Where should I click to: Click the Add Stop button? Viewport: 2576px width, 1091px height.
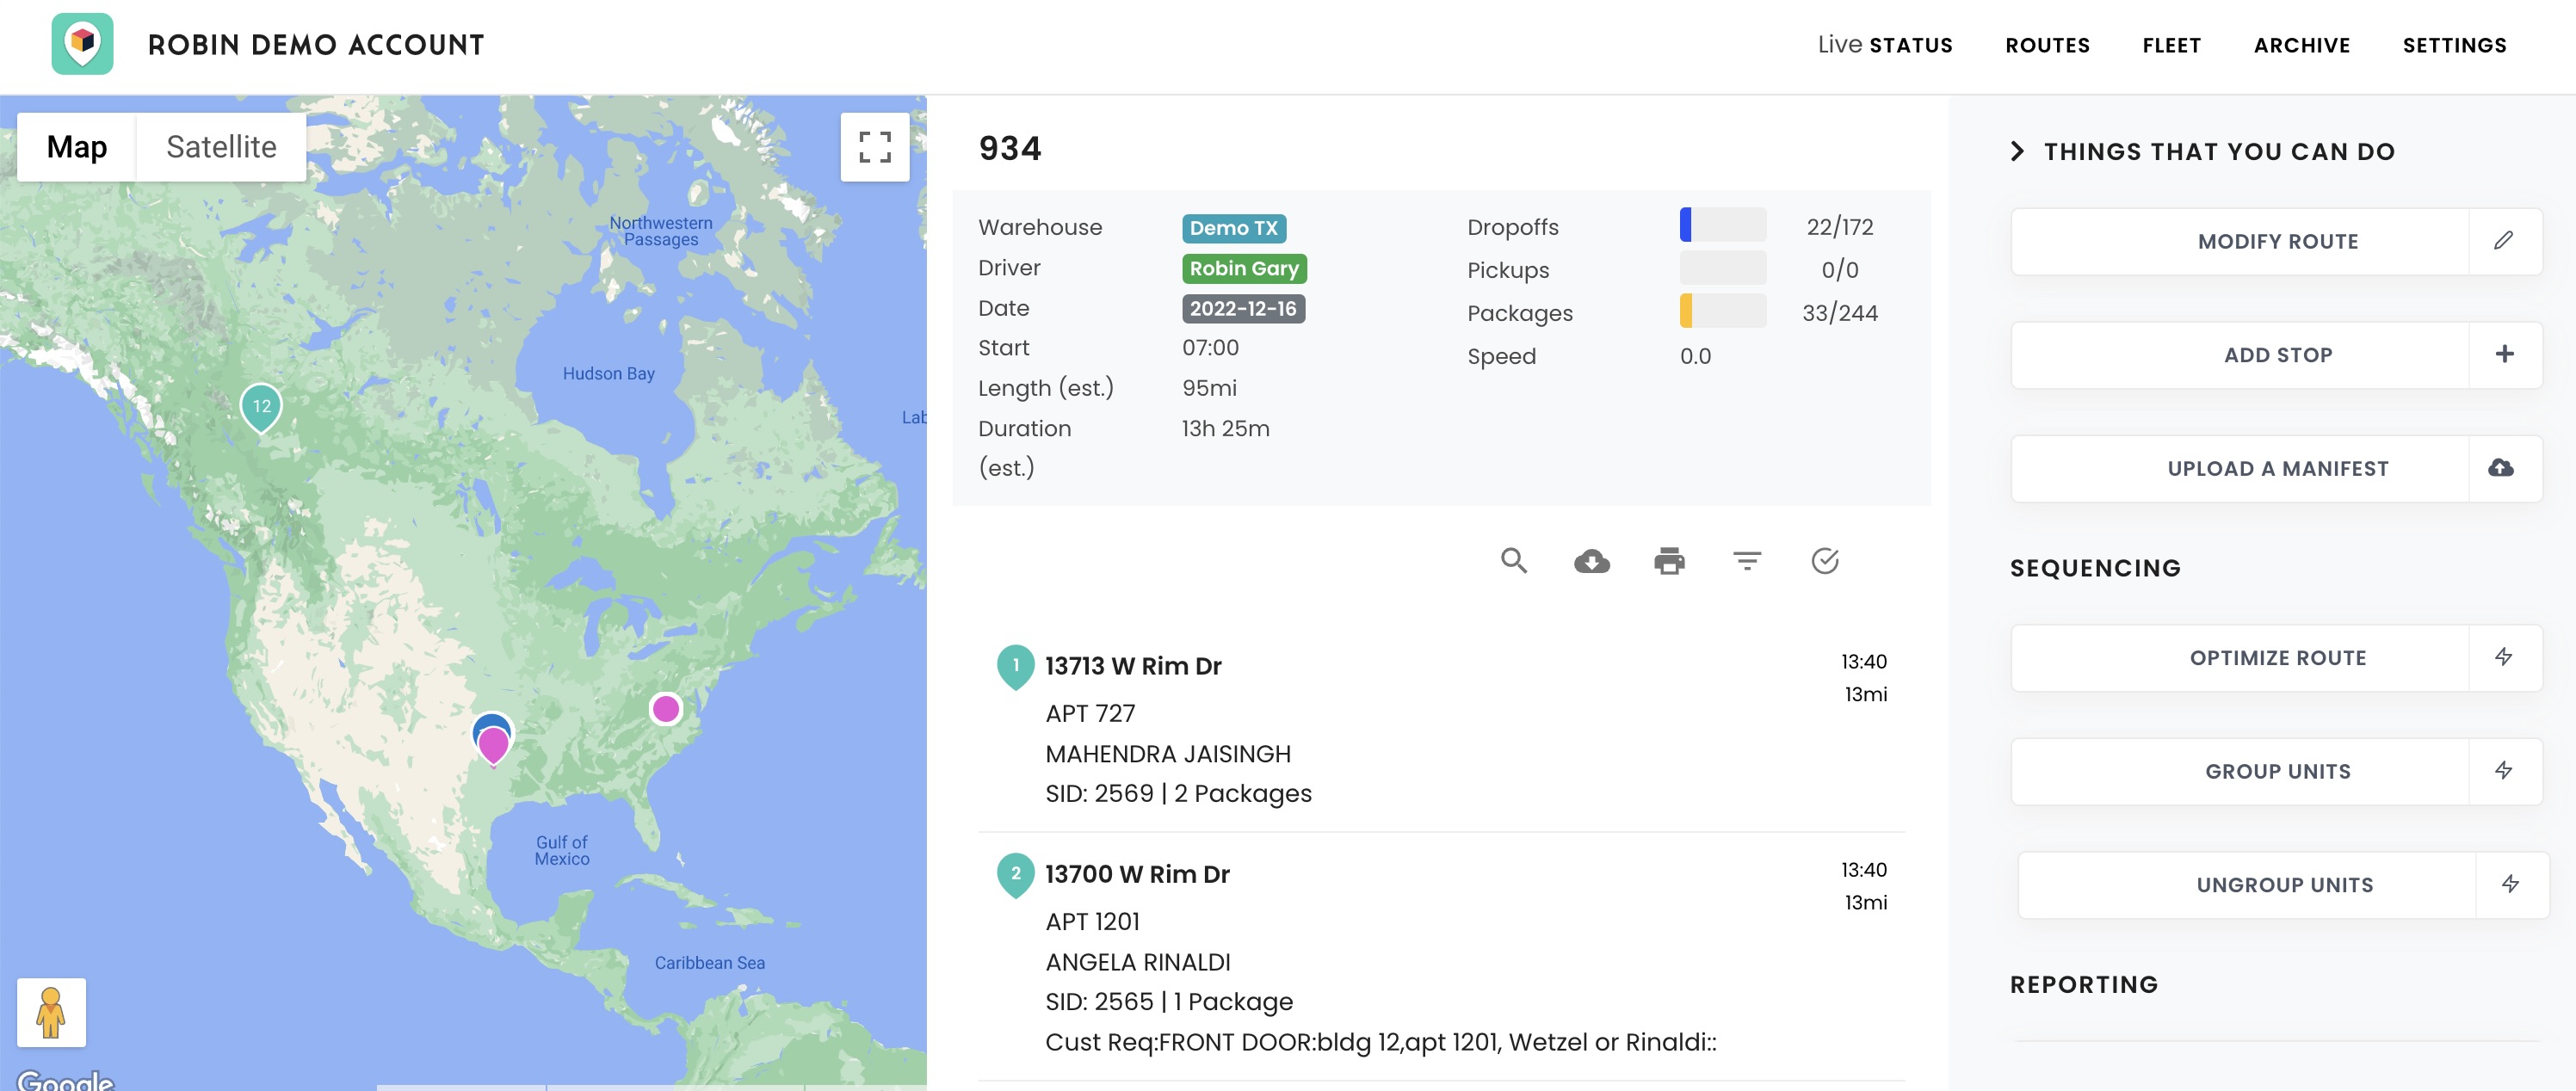pos(2276,355)
